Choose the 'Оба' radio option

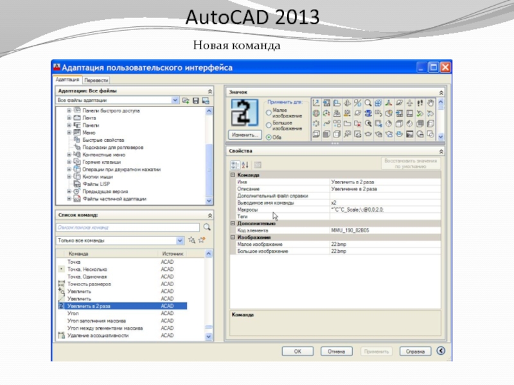pyautogui.click(x=269, y=136)
